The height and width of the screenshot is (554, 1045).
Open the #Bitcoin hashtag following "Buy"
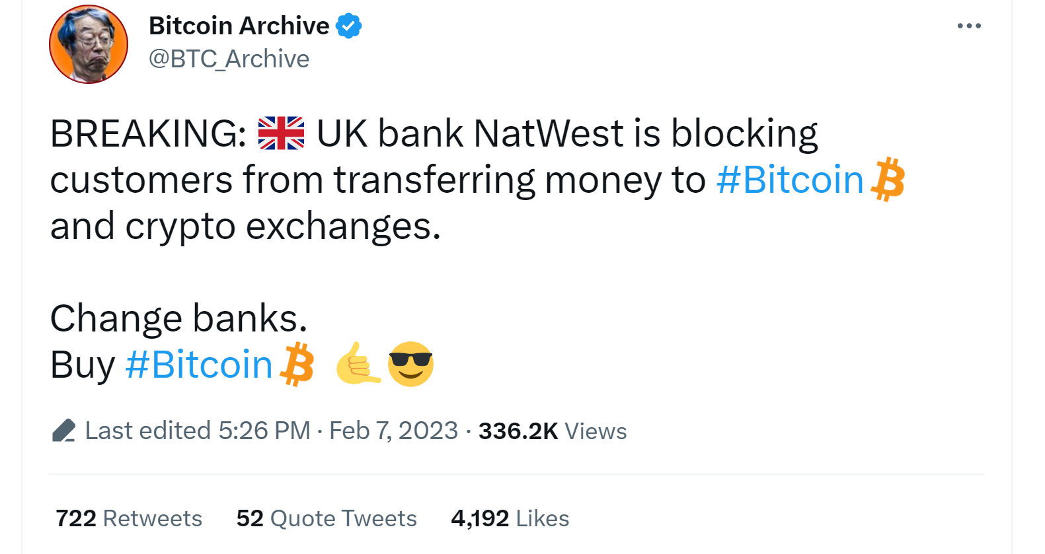pos(198,364)
